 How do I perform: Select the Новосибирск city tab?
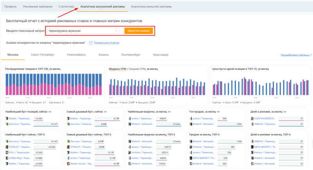[76, 55]
